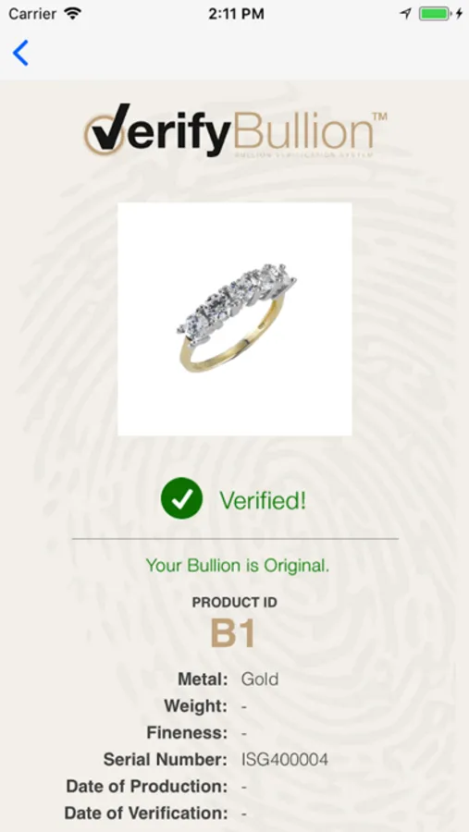The height and width of the screenshot is (832, 469).
Task: Click the Your Bullion is Original message
Action: click(x=238, y=566)
